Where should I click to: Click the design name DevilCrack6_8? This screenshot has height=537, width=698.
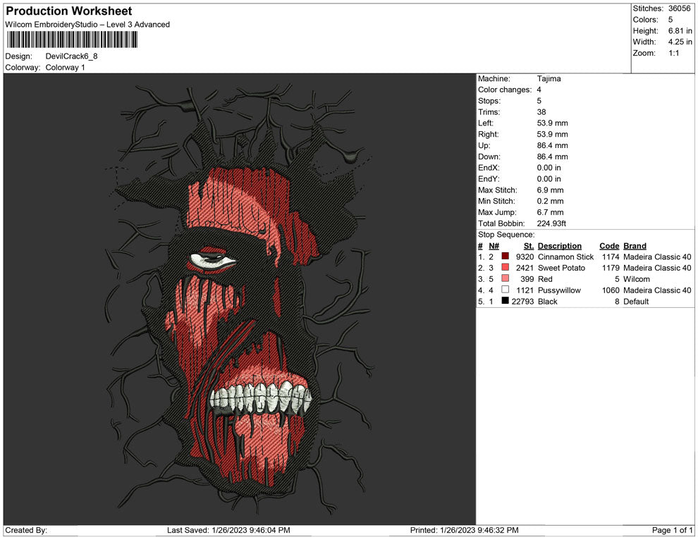71,56
